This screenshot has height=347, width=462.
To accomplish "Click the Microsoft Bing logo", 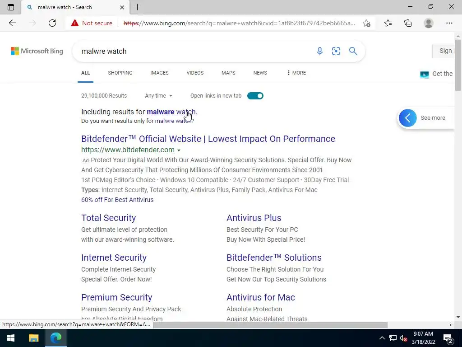I will [x=37, y=51].
